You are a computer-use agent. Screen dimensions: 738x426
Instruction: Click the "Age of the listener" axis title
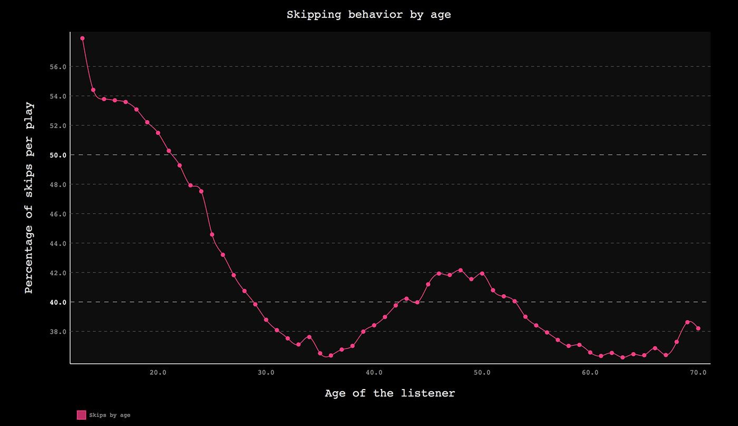(x=390, y=393)
